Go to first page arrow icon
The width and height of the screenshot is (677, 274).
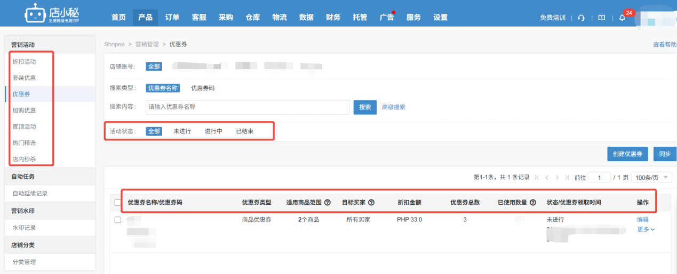click(x=537, y=178)
